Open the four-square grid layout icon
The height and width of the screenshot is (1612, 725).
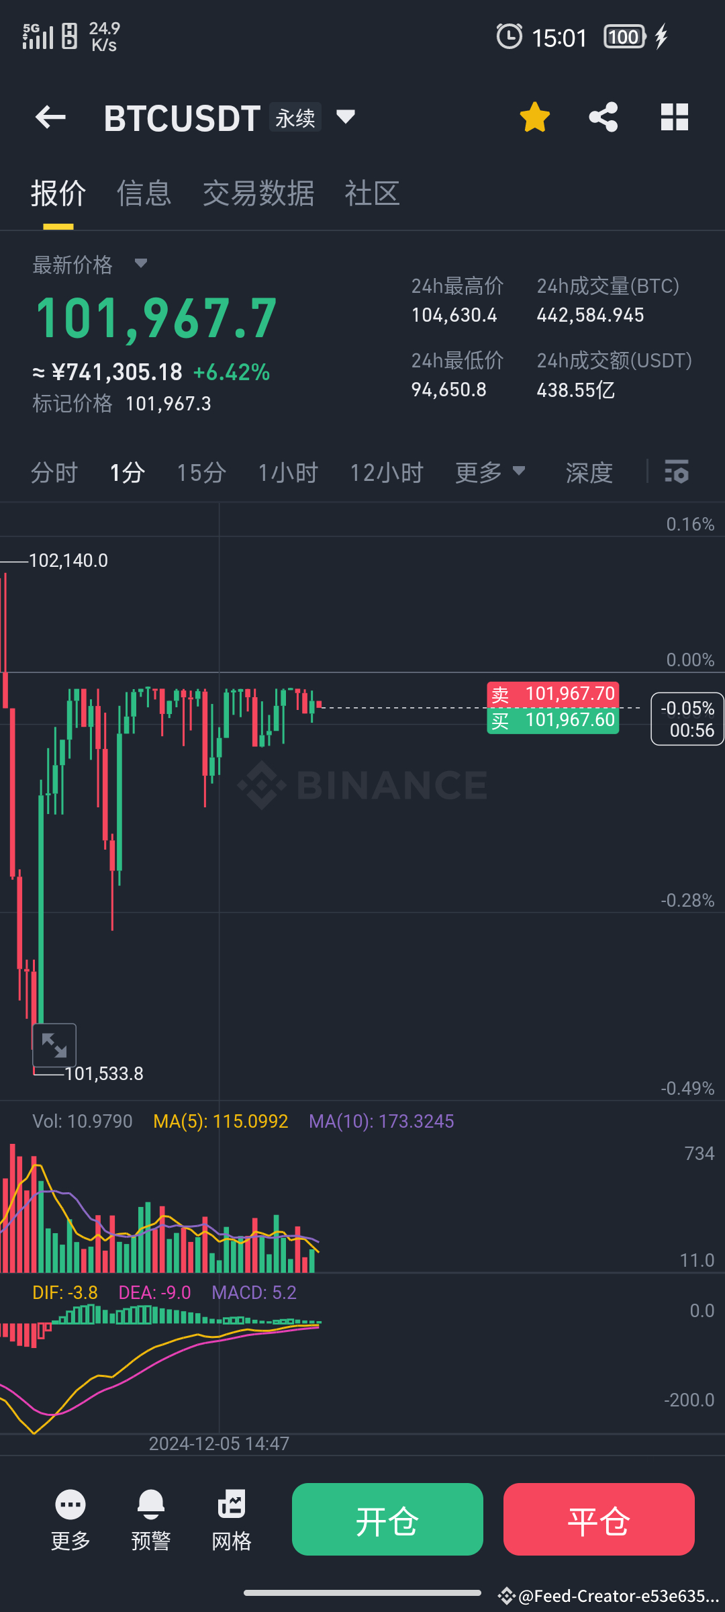(x=675, y=117)
